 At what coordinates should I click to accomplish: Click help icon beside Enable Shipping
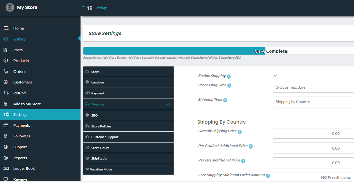point(229,76)
